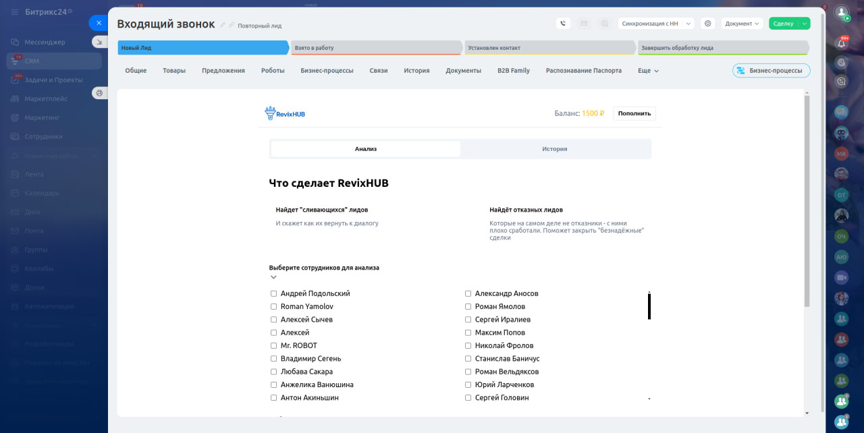The image size is (864, 433).
Task: Click the video camera icon in right sidebar
Action: (841, 277)
